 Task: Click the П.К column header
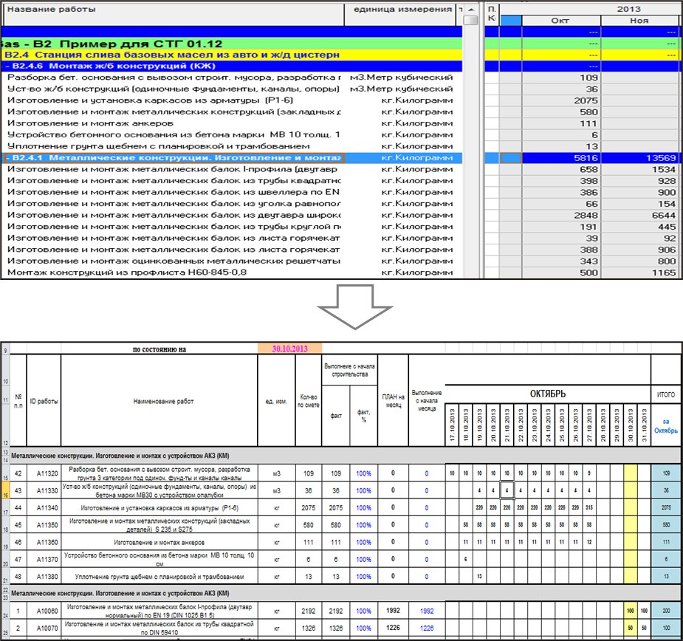492,14
